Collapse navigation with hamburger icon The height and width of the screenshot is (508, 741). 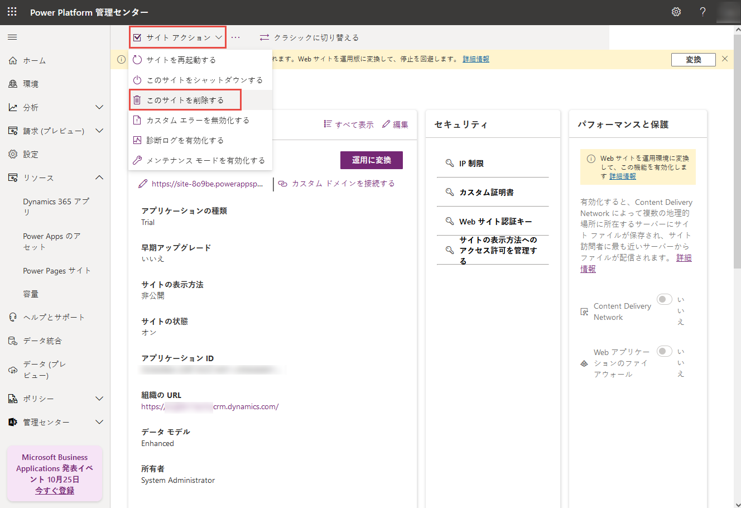tap(12, 37)
